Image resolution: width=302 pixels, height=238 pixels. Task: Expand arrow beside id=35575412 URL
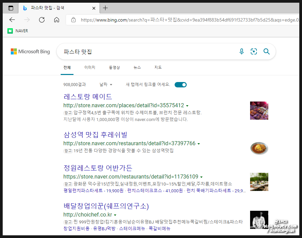(x=187, y=106)
